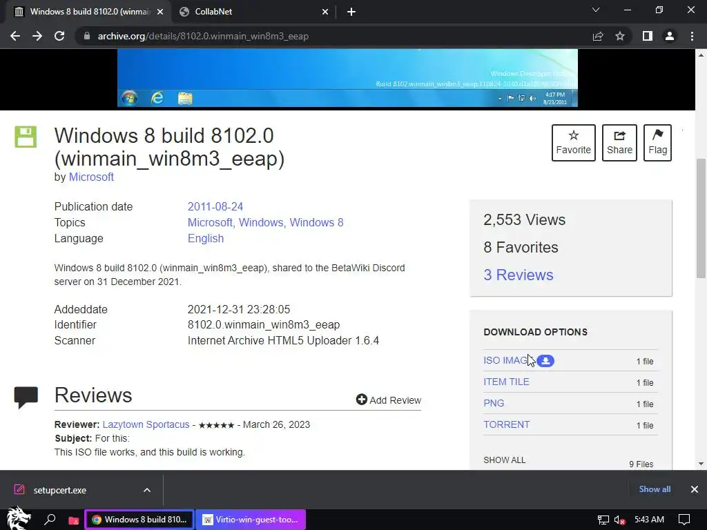Click the Favorite button

(574, 142)
